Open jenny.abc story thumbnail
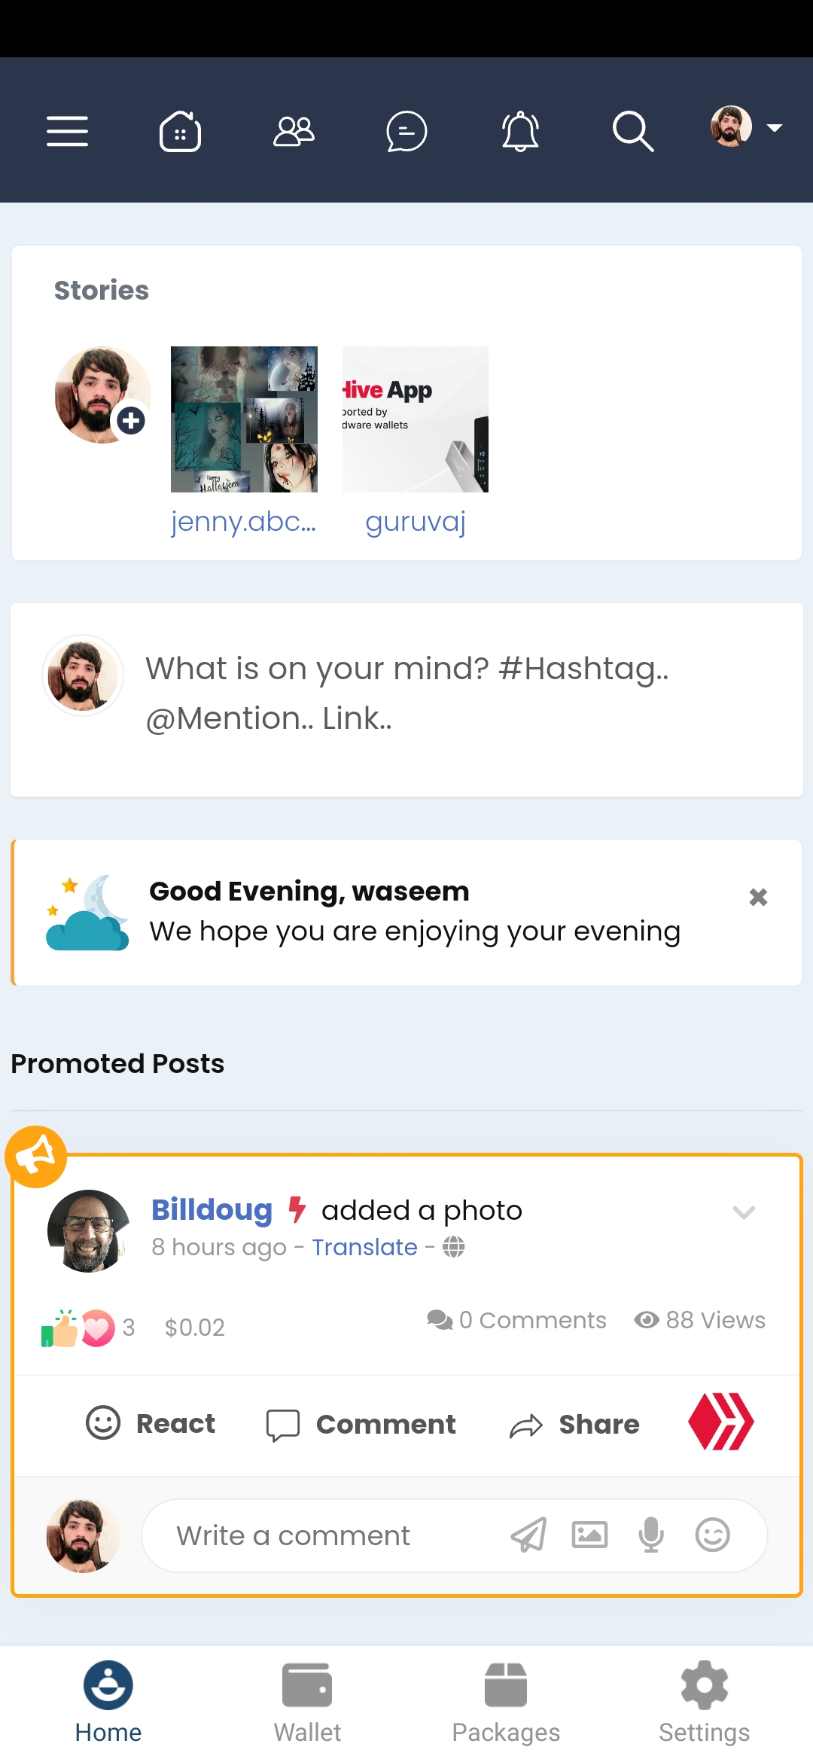The image size is (813, 1762). (x=244, y=419)
